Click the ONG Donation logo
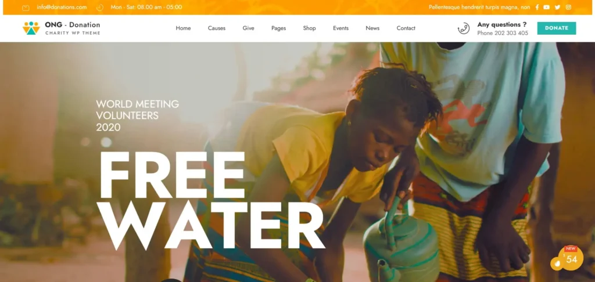This screenshot has height=282, width=595. tap(62, 28)
